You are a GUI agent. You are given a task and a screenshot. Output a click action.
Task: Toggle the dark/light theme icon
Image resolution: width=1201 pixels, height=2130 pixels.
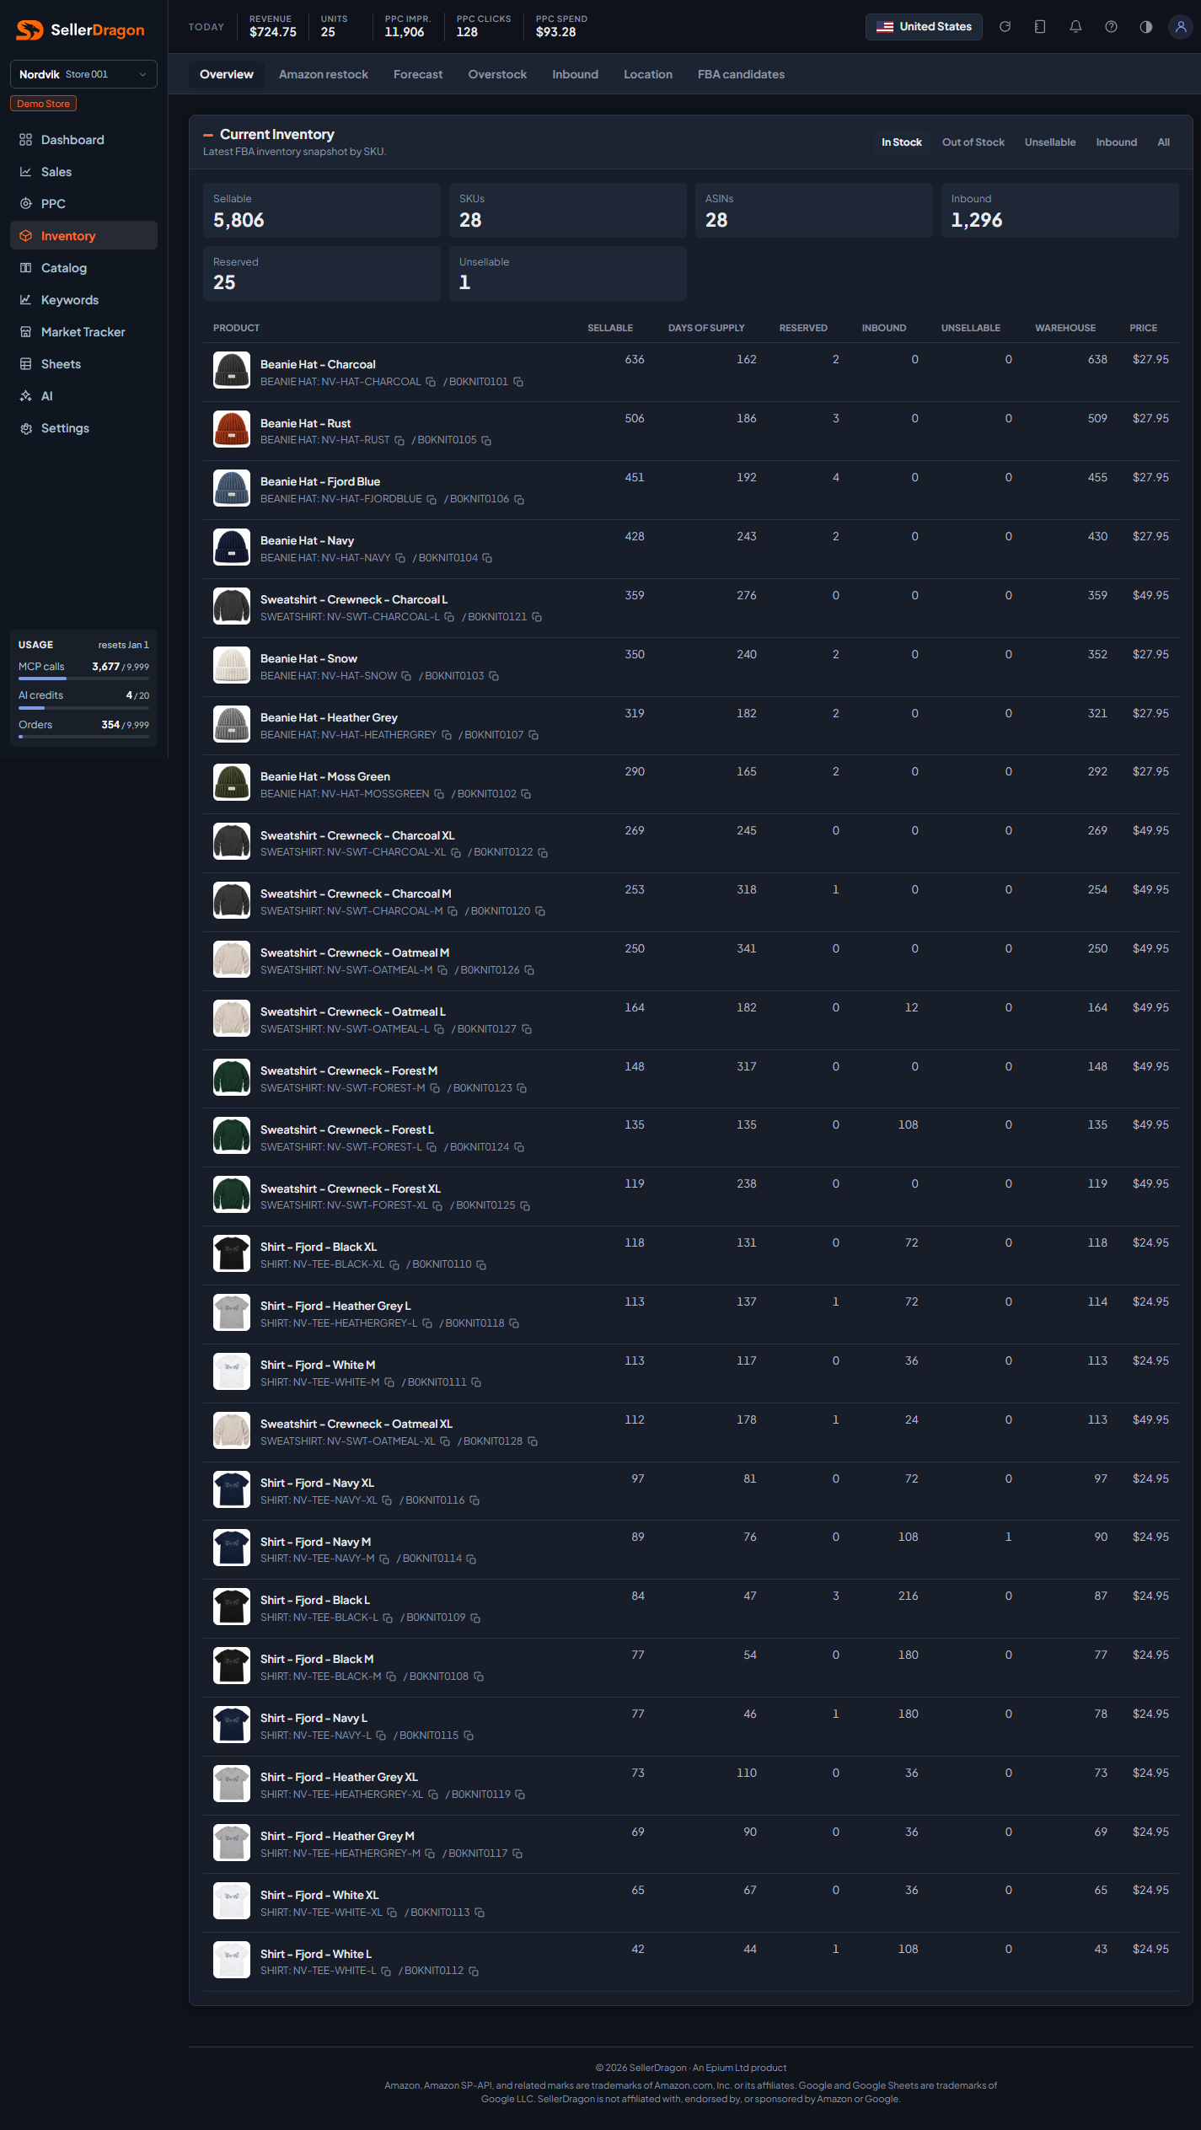click(x=1146, y=27)
